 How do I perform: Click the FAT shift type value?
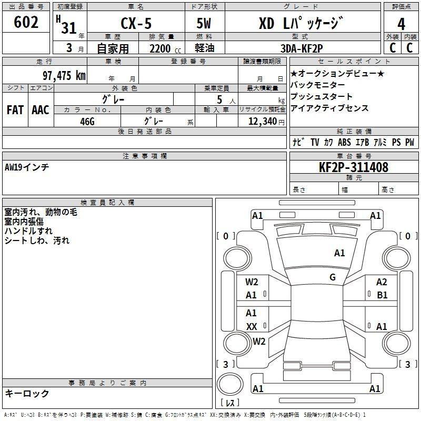point(15,110)
